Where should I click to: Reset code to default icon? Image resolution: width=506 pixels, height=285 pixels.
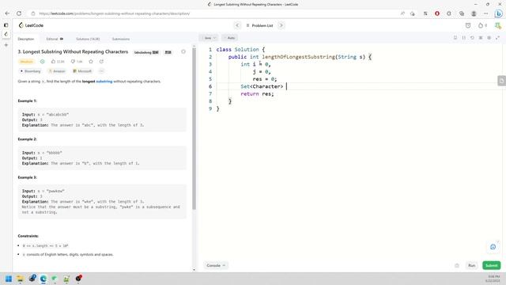point(472,38)
